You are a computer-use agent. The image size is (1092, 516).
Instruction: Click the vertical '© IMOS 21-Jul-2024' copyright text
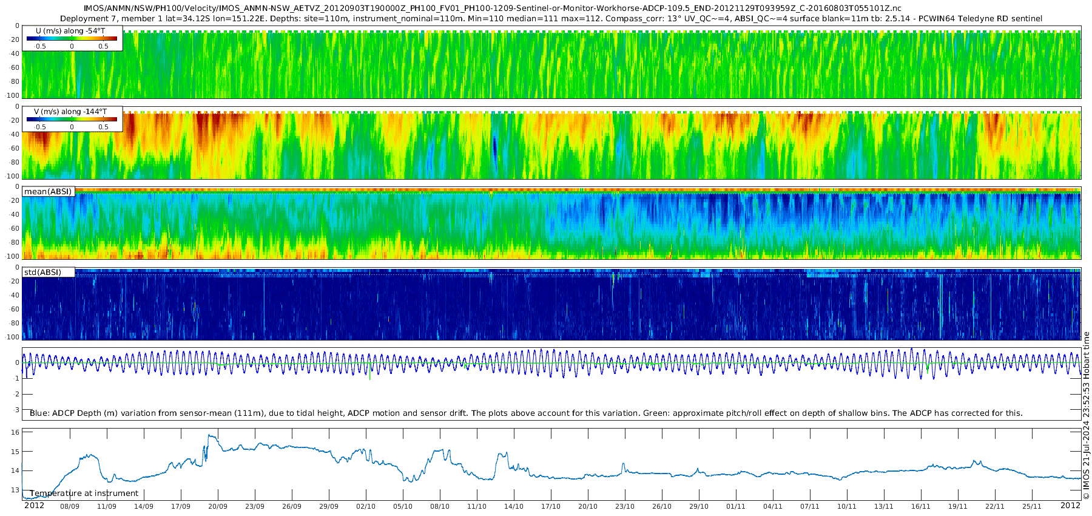click(x=1086, y=415)
